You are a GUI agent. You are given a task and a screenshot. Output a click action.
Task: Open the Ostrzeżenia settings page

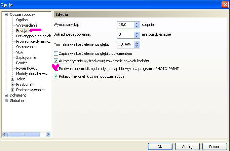[26, 47]
